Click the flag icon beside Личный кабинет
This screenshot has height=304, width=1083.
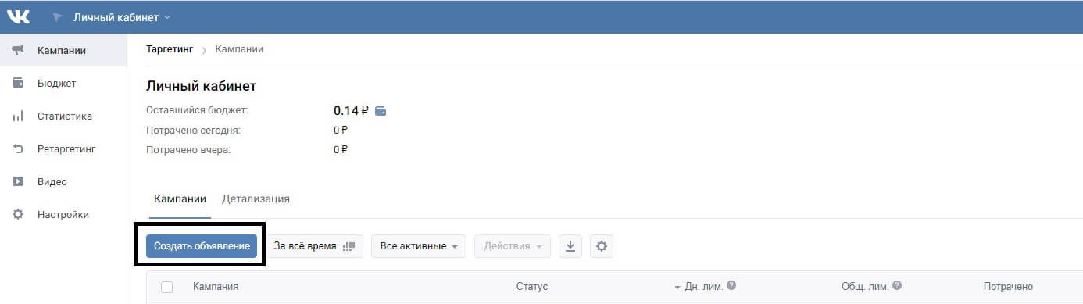[x=58, y=16]
